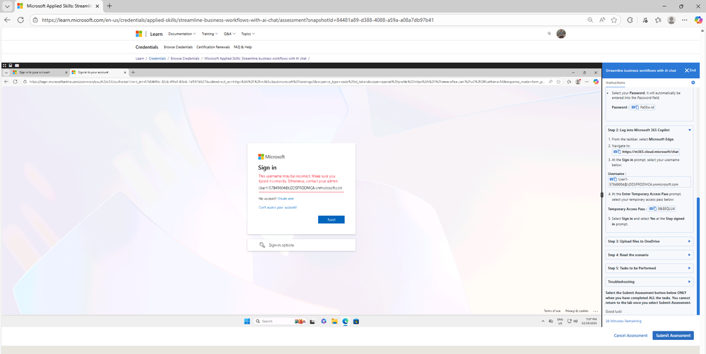Insert the Username User1-57849004 into VM
The width and height of the screenshot is (706, 354).
point(611,179)
